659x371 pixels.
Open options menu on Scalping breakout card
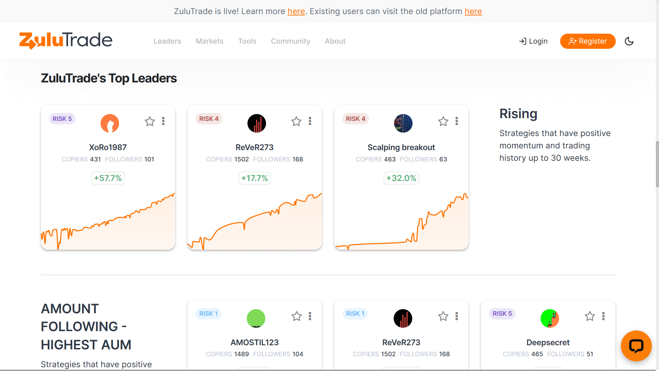pyautogui.click(x=457, y=121)
